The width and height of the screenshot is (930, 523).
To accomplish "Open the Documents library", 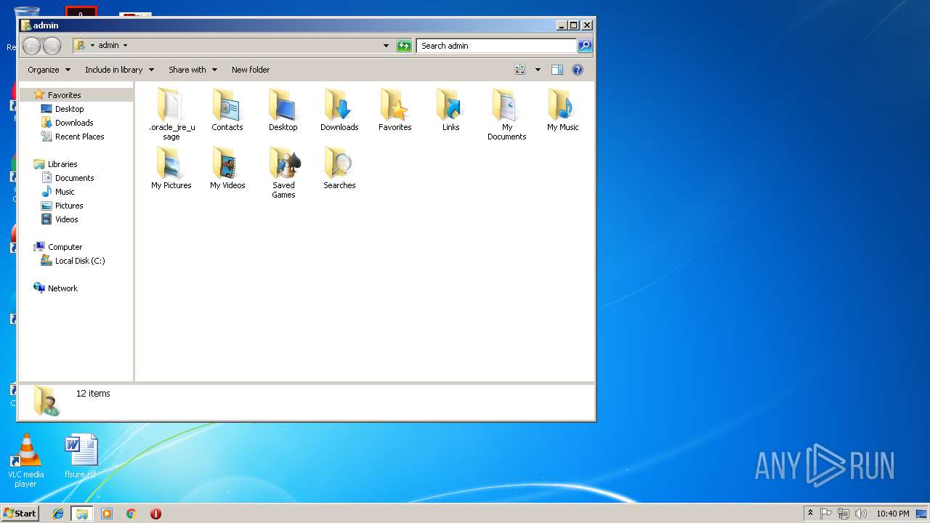I will click(x=74, y=178).
